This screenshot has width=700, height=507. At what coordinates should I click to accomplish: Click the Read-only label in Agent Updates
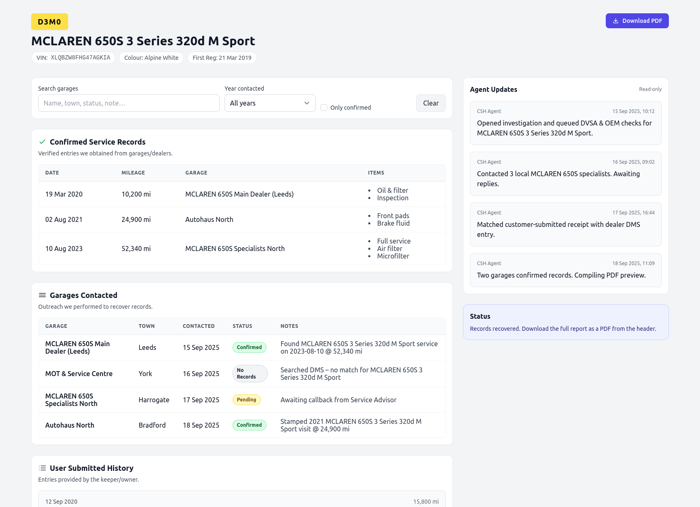(650, 89)
